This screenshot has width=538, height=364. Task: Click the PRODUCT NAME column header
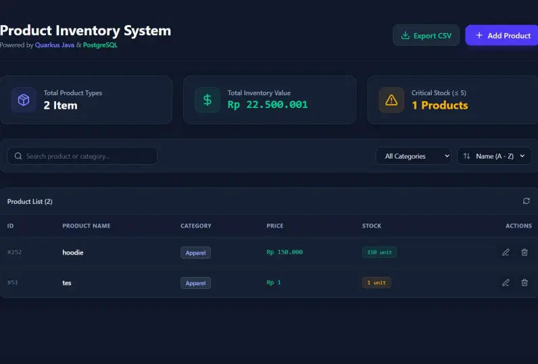87,226
